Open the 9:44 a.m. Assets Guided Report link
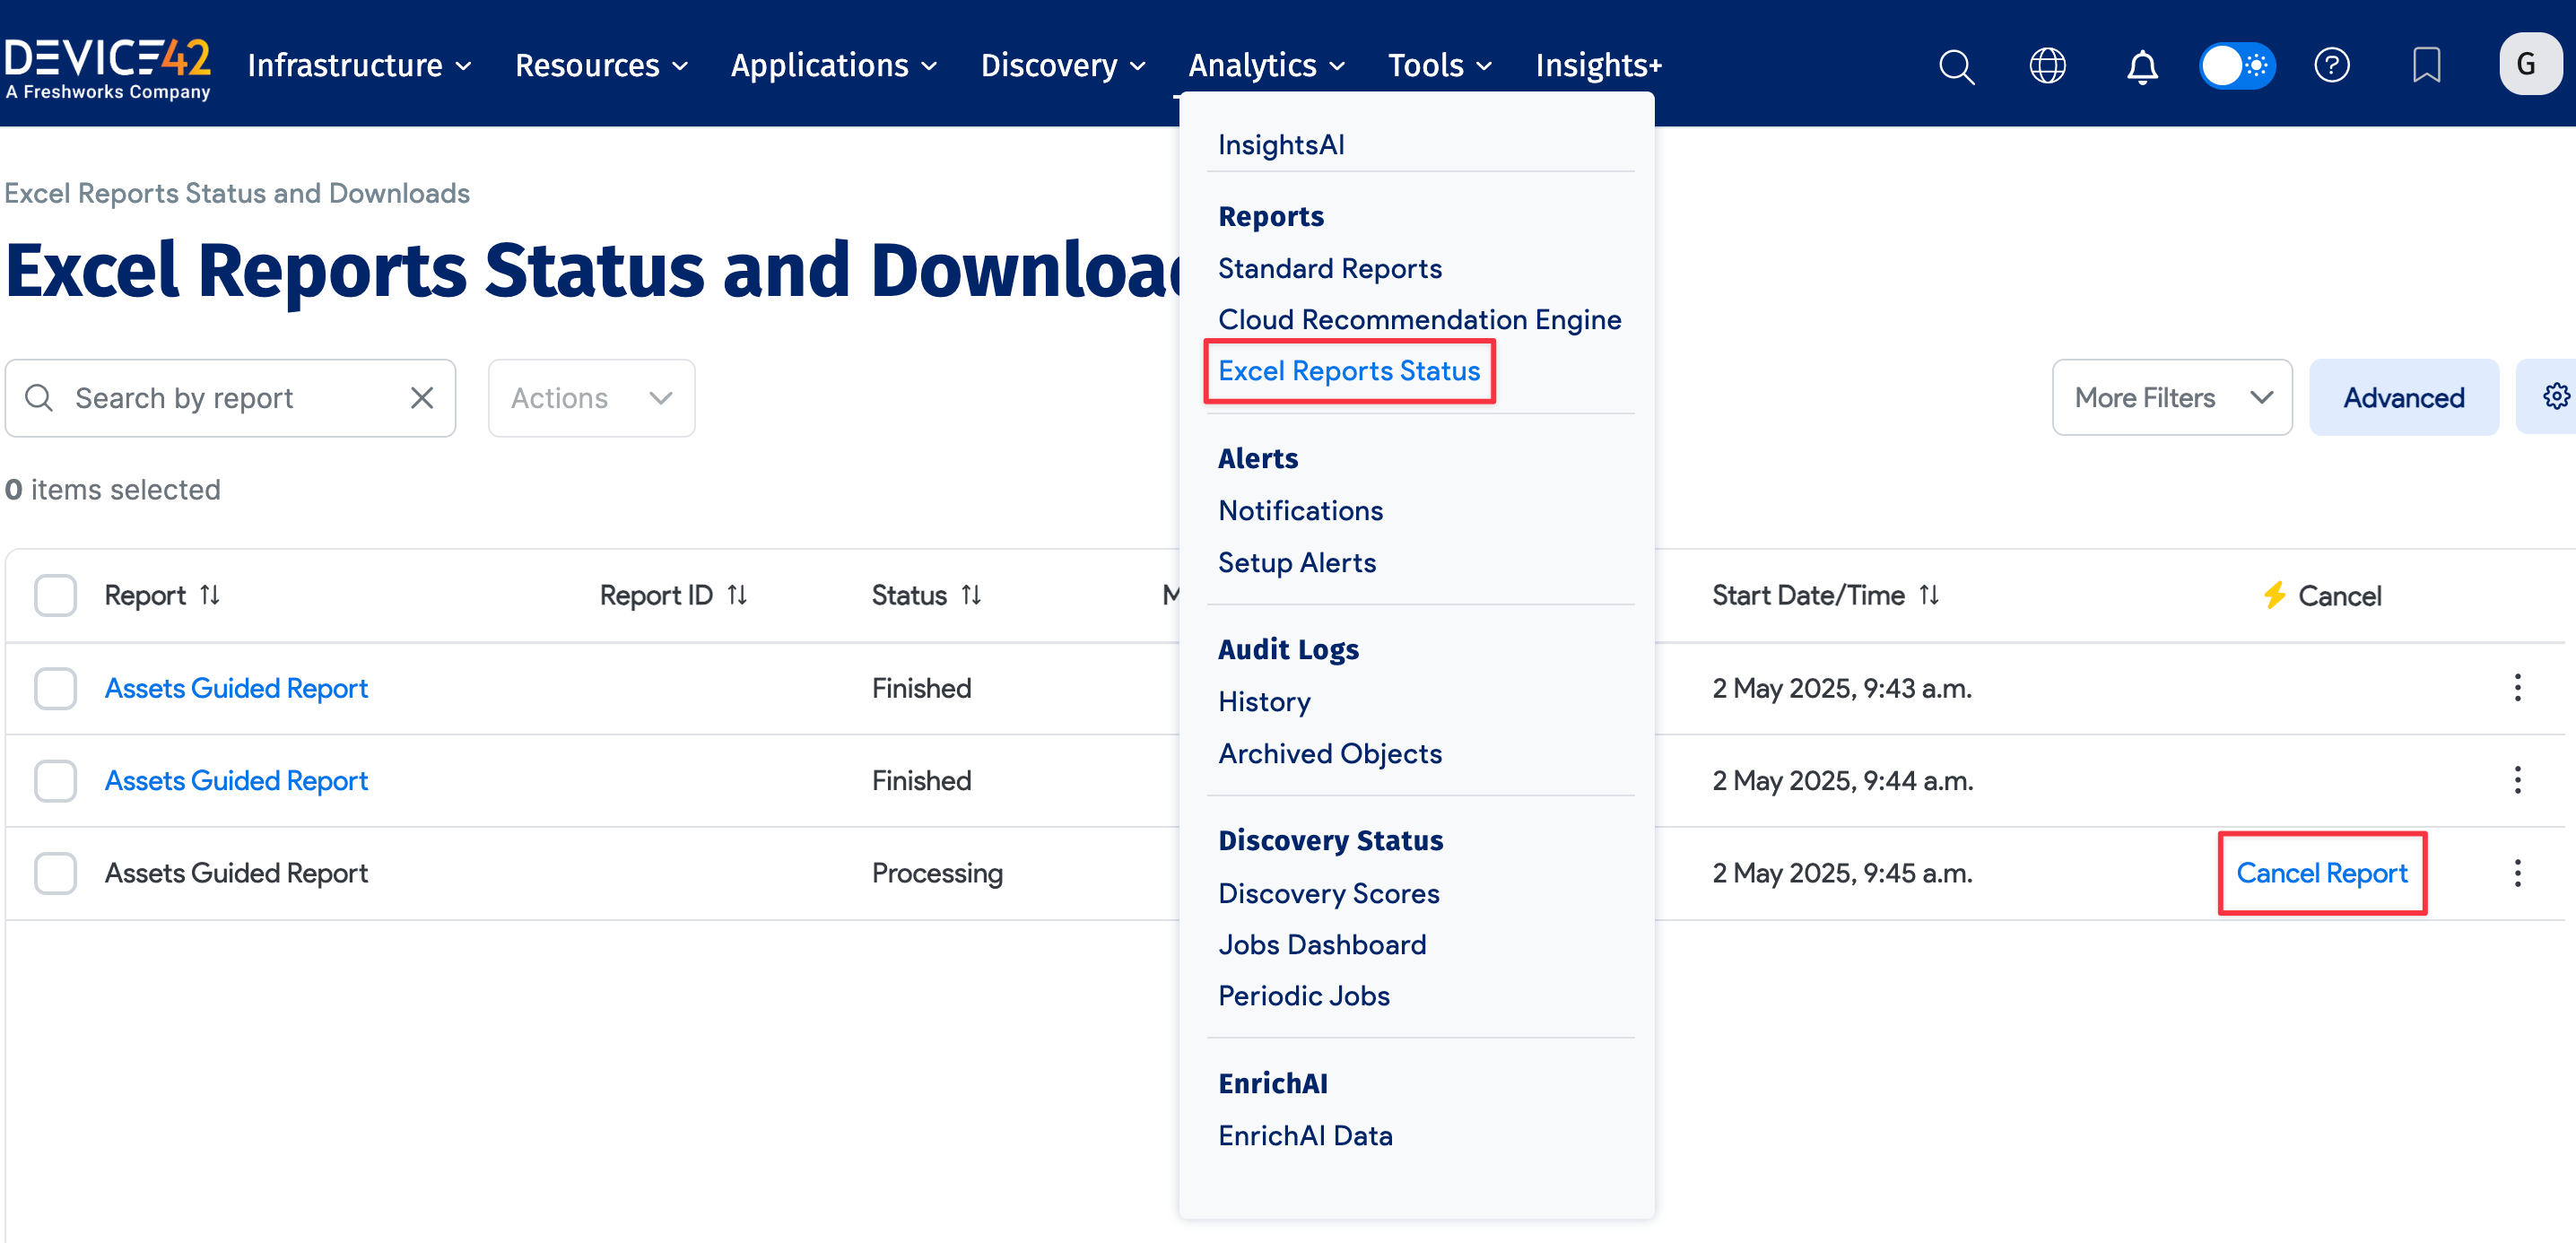The image size is (2576, 1243). click(x=236, y=780)
